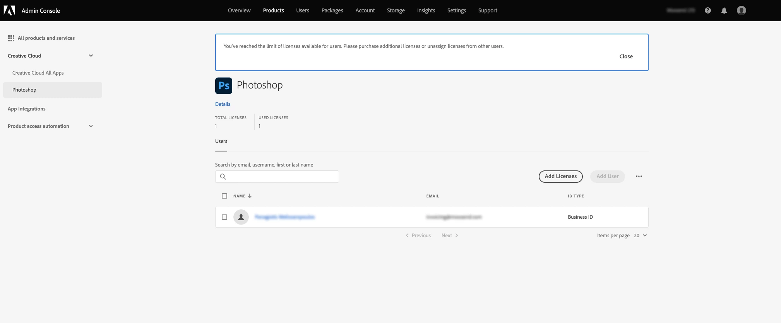Click the search magnifier icon
Screen dimensions: 781x323
point(223,177)
